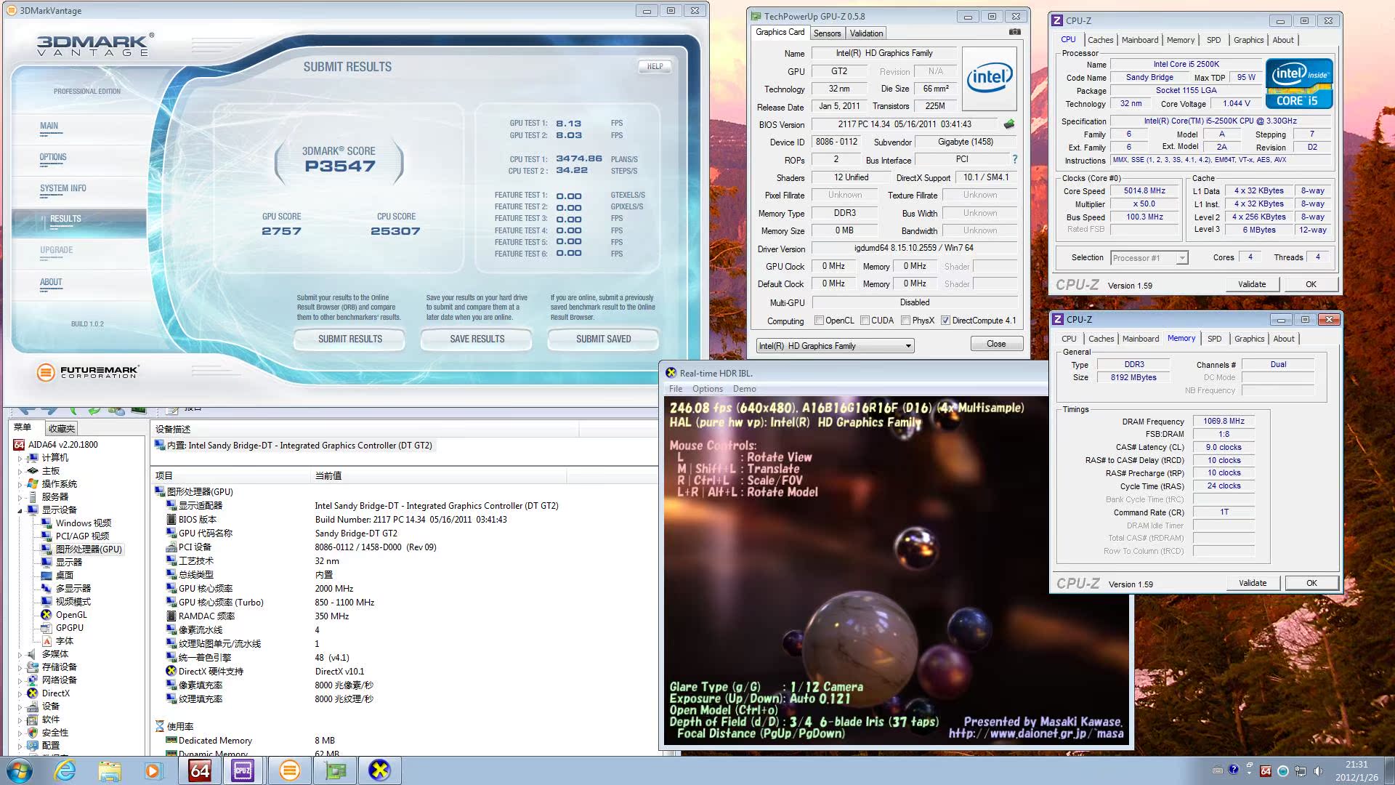Viewport: 1395px width, 785px height.
Task: Open Windows Explorer folder on taskbar
Action: (x=110, y=770)
